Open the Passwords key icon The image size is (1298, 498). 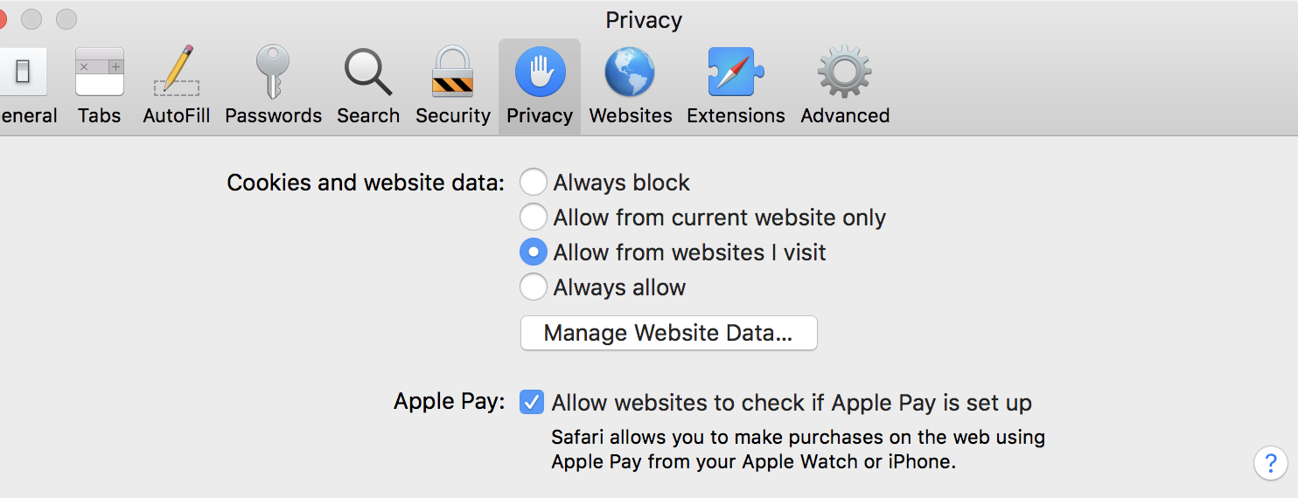(x=273, y=72)
